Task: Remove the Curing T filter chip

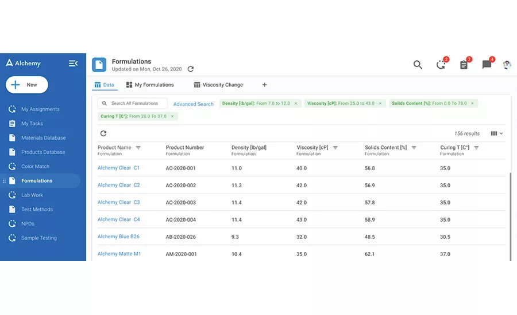Action: coord(172,116)
